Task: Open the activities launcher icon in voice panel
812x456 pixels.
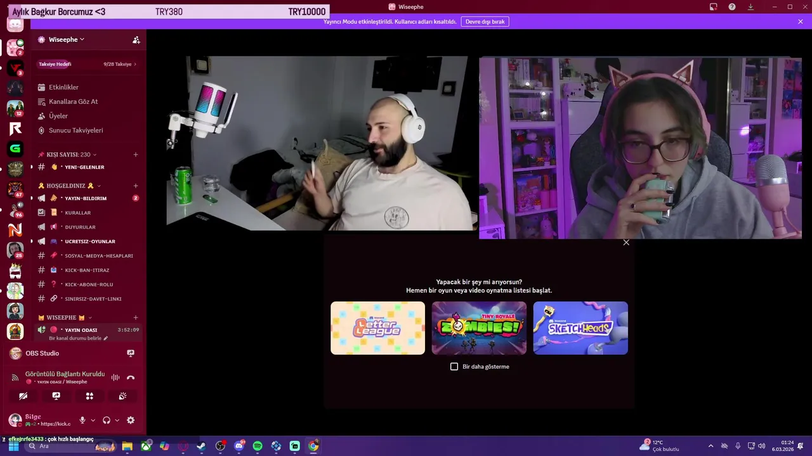Action: 89,396
